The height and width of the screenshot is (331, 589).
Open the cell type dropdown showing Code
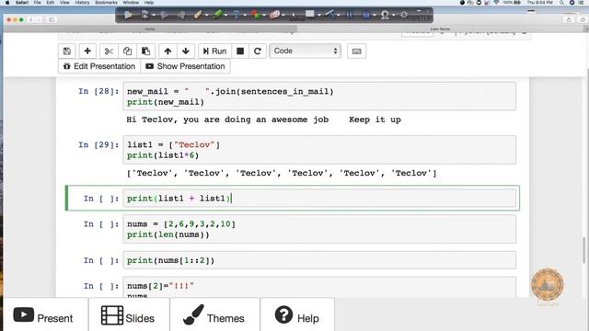click(x=305, y=51)
